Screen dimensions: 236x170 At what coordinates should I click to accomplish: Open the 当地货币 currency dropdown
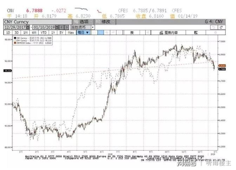(x=93, y=27)
